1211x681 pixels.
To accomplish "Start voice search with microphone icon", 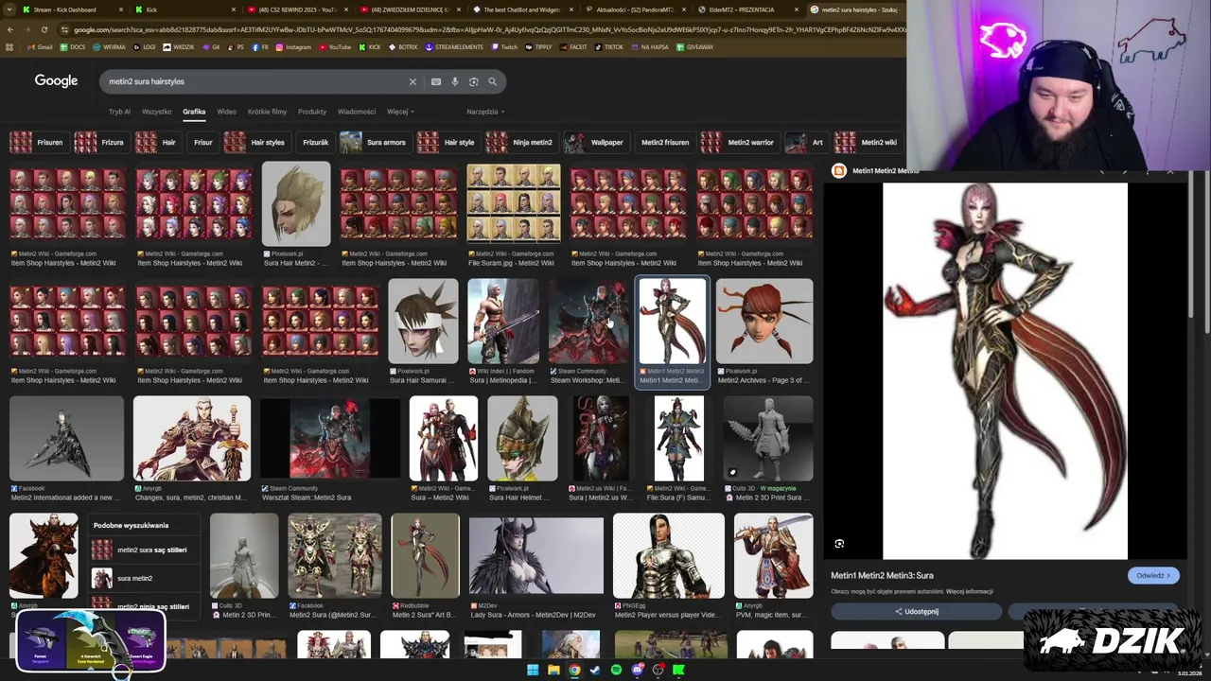I will [x=455, y=82].
